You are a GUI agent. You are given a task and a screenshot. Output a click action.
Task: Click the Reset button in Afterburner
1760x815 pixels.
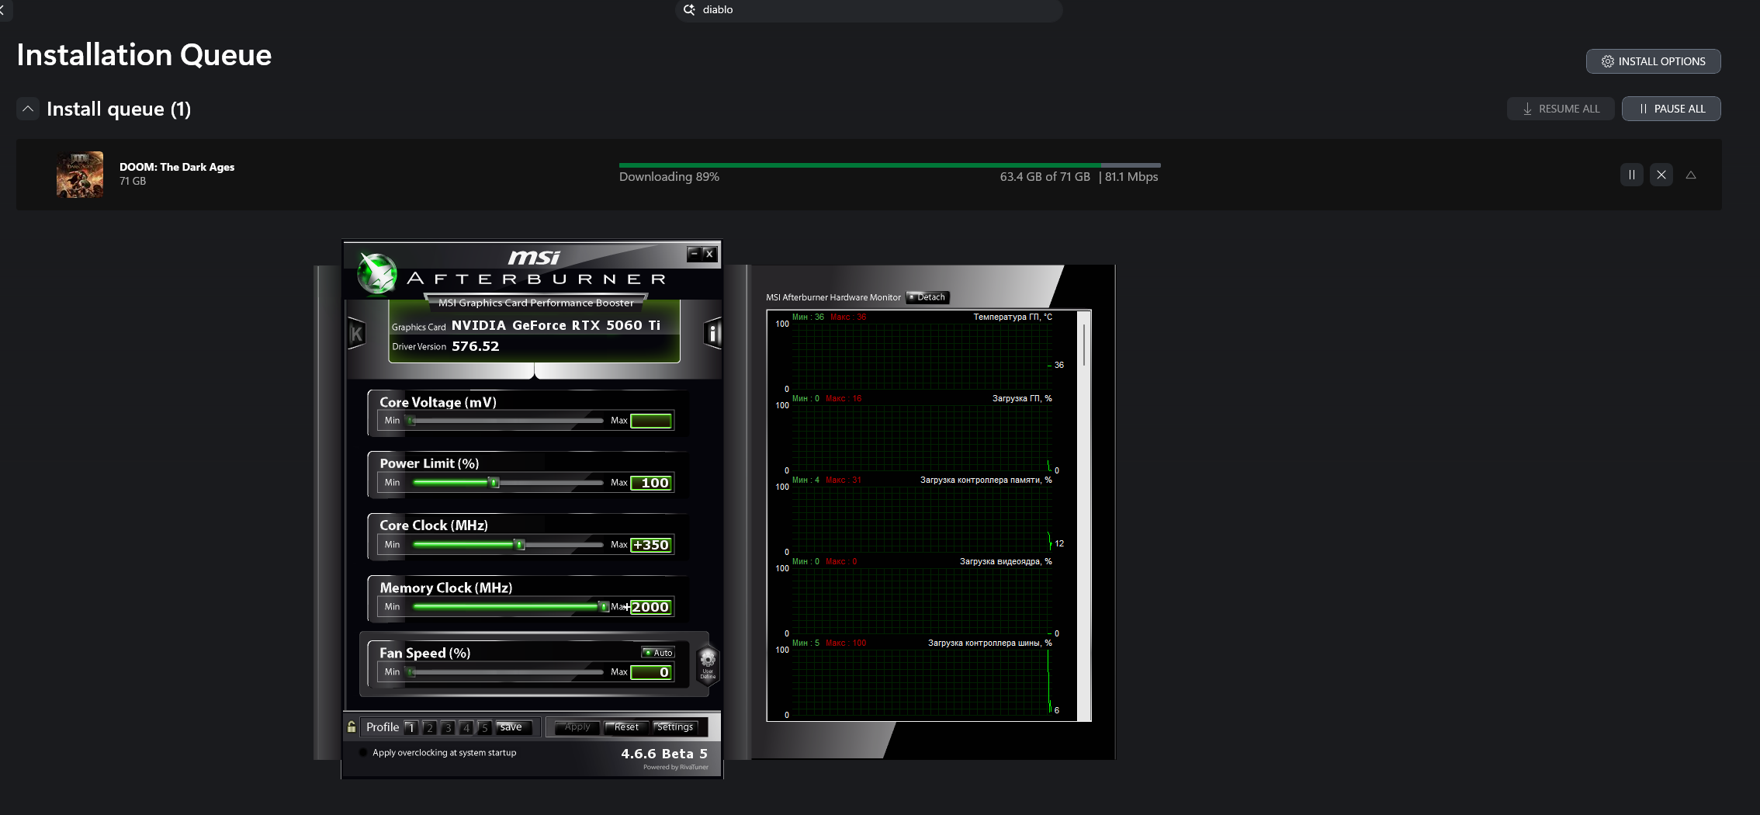(x=626, y=727)
